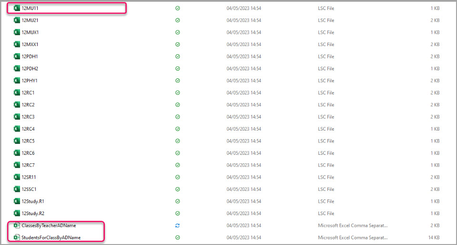Click the 12RC5 file name

pos(28,141)
